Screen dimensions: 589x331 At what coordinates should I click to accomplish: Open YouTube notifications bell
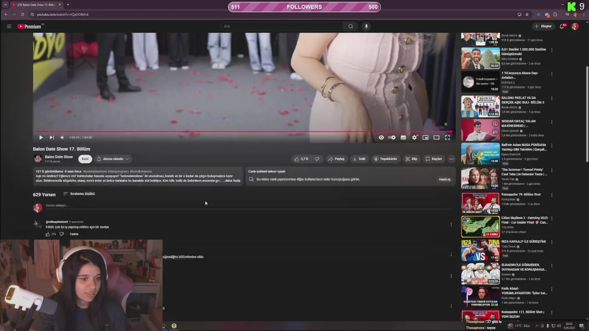(x=562, y=26)
